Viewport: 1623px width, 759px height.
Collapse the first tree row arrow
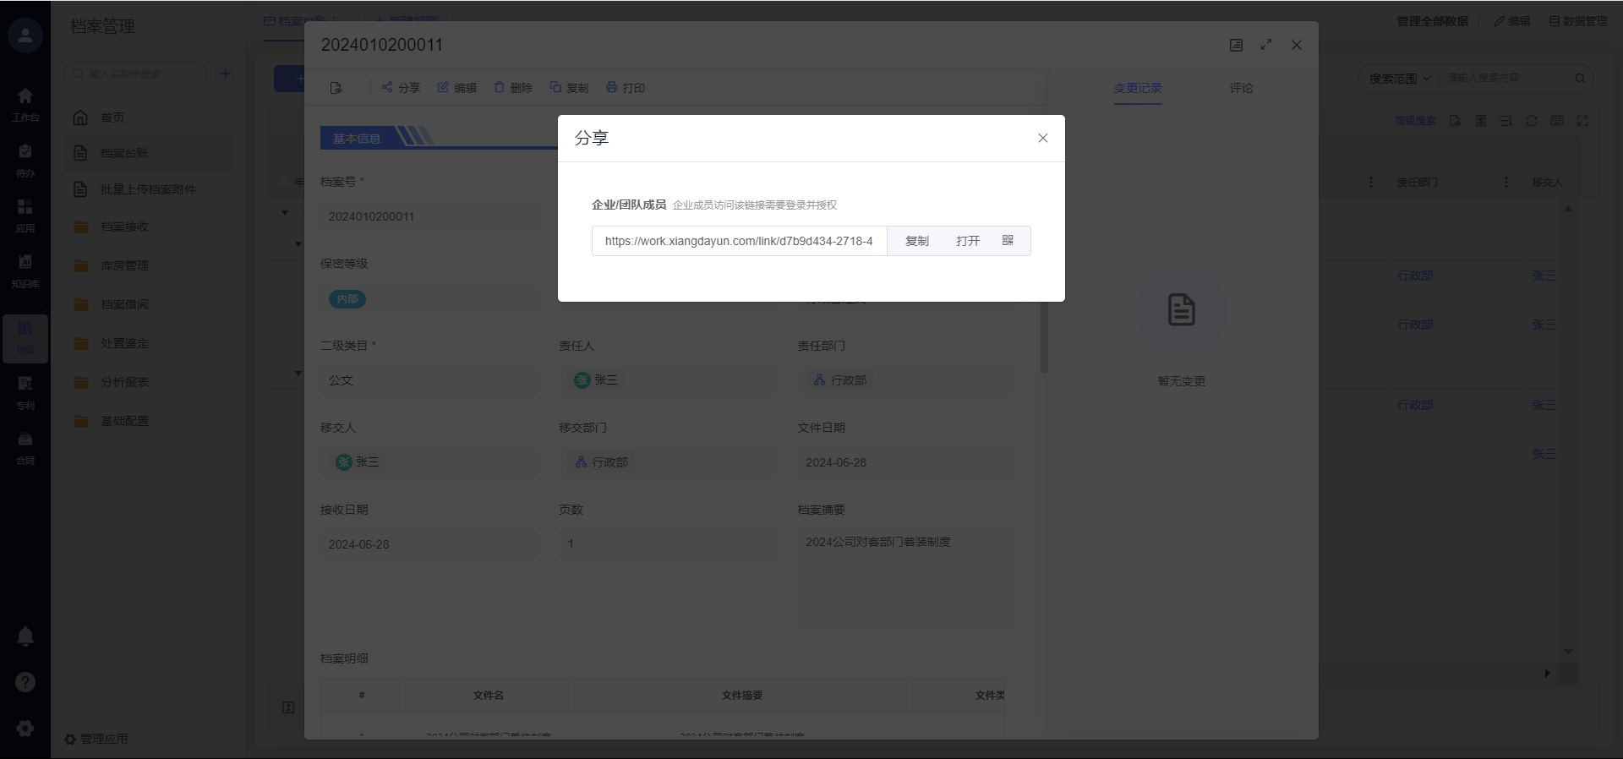tap(285, 213)
